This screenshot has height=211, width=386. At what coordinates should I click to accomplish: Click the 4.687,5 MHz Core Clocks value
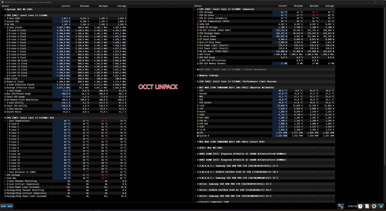[63, 27]
